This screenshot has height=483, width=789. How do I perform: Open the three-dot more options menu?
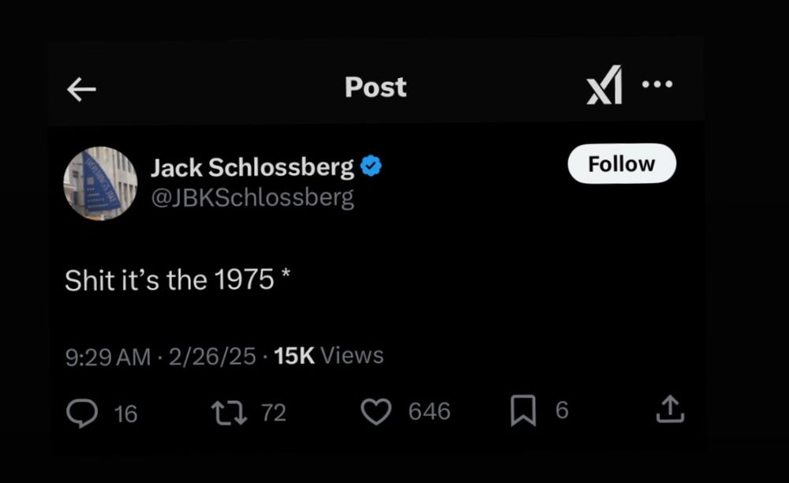tap(657, 84)
